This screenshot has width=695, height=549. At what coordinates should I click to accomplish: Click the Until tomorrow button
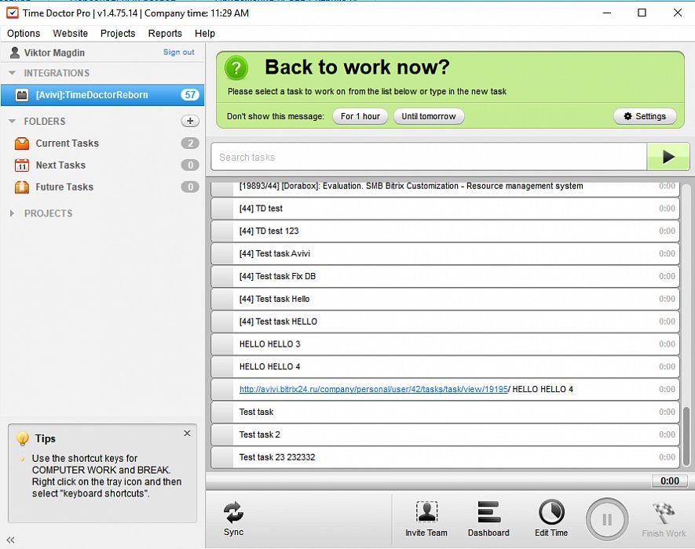click(x=429, y=116)
